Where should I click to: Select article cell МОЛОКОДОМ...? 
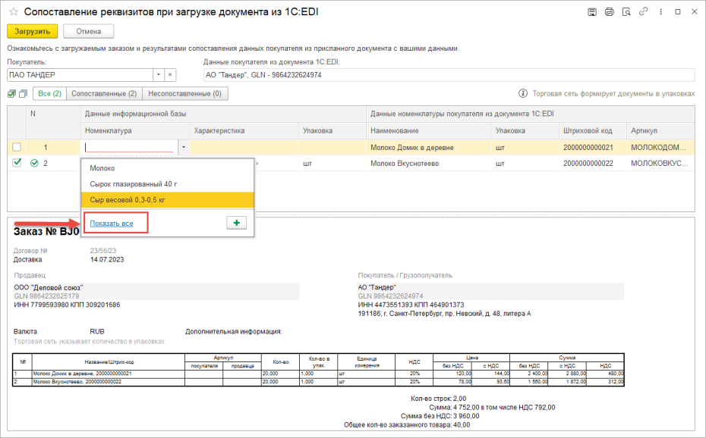pos(660,147)
